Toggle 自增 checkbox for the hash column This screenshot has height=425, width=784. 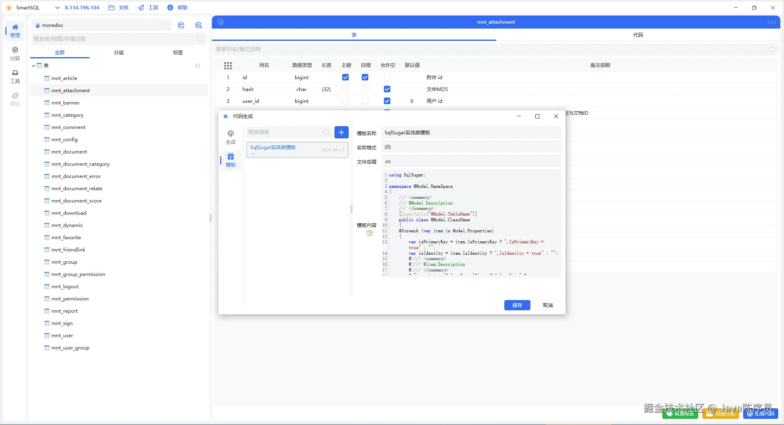pos(365,89)
